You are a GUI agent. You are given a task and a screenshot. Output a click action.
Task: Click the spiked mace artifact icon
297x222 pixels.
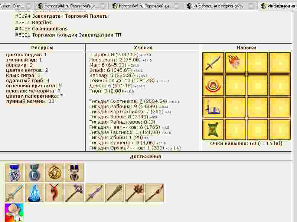(134, 193)
